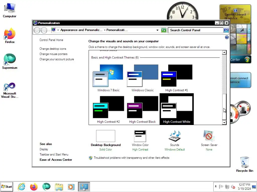Go back with the Back arrow button
257x192 pixels.
pos(37,30)
